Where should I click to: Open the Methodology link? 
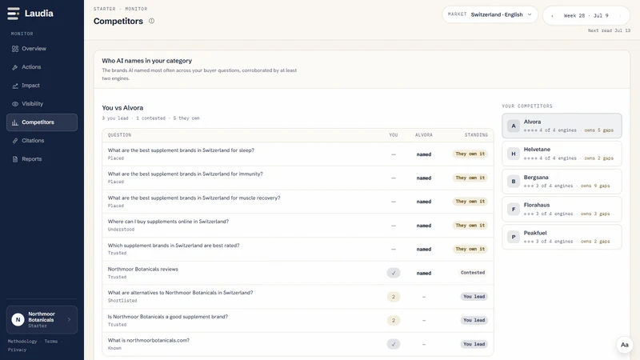coord(22,342)
